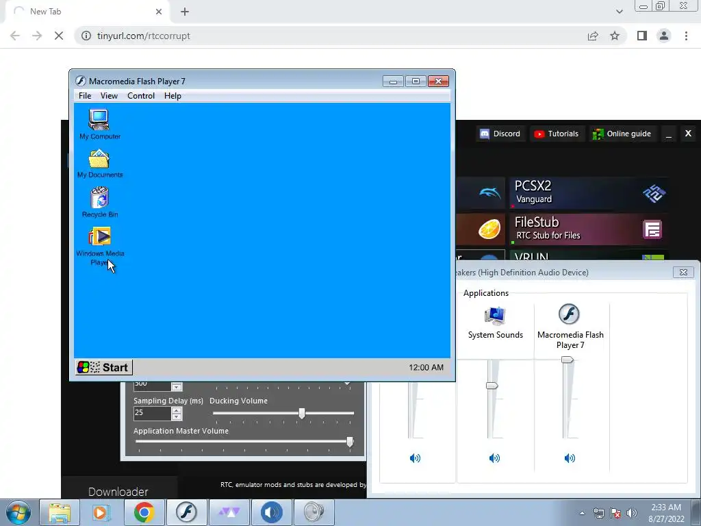This screenshot has height=526, width=701.
Task: Adjust the Ducking Volume slider
Action: tap(302, 413)
